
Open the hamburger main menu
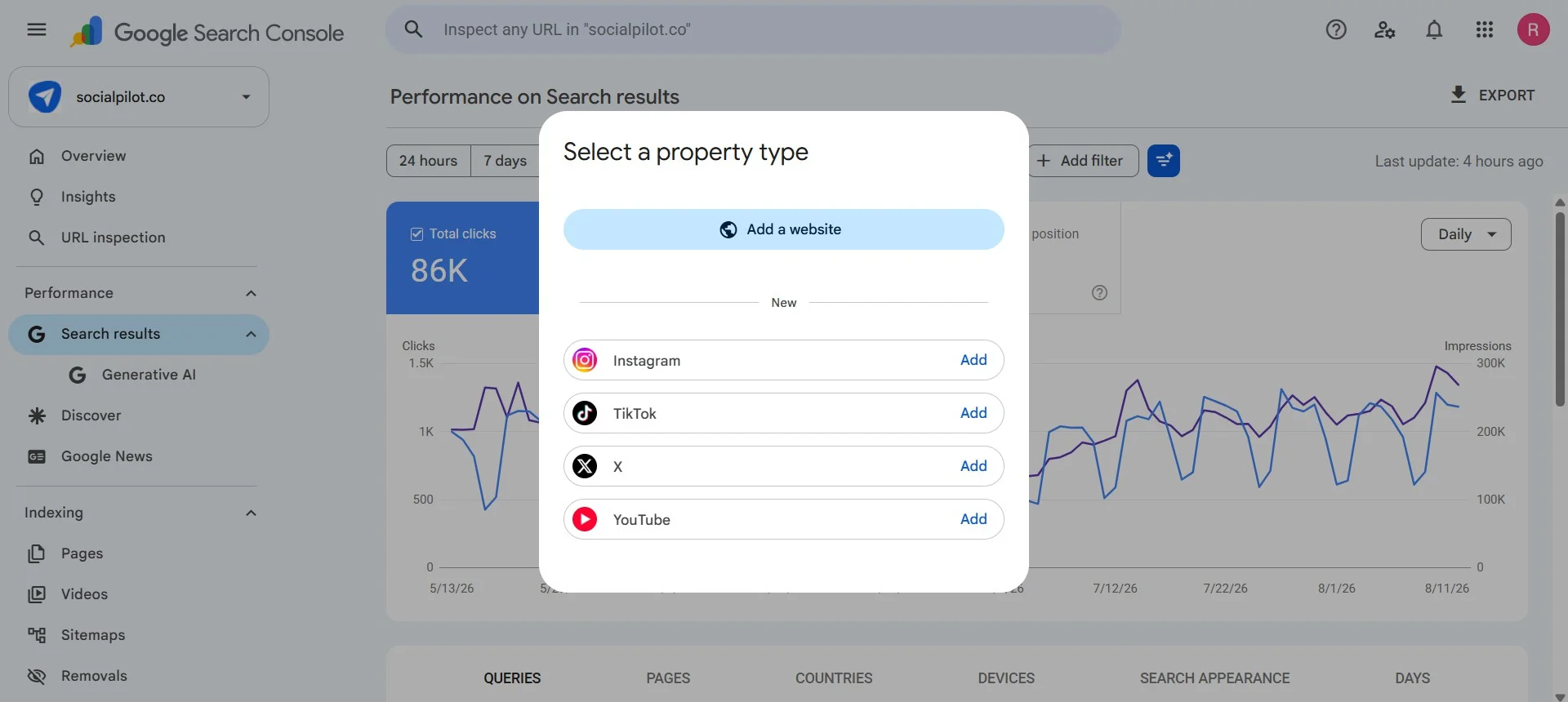point(37,30)
